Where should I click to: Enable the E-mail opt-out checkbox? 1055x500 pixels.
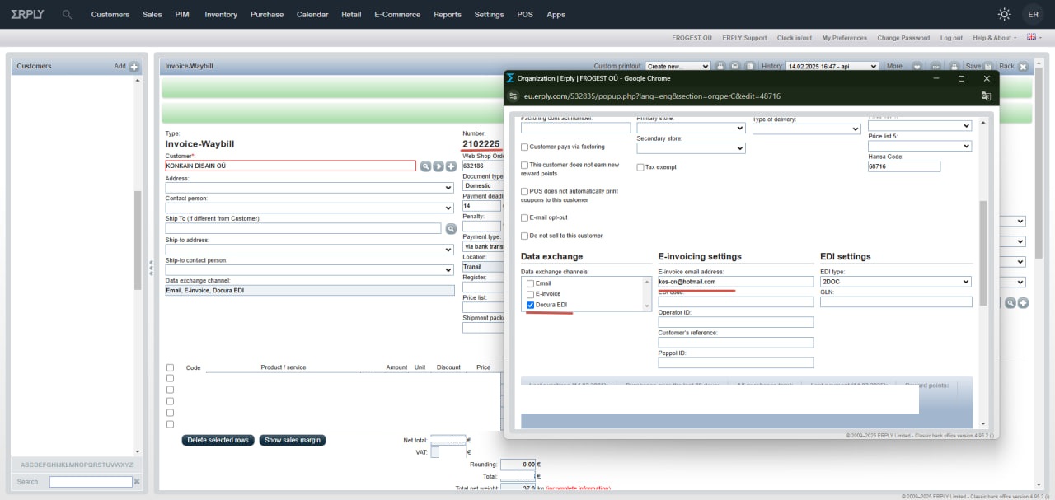(x=525, y=217)
